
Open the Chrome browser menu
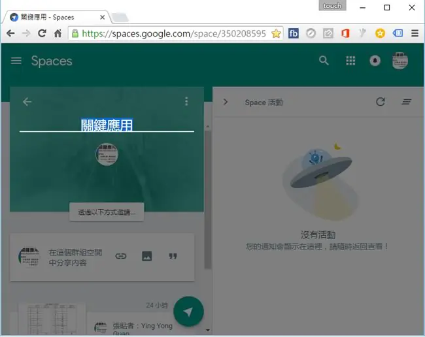(x=415, y=33)
